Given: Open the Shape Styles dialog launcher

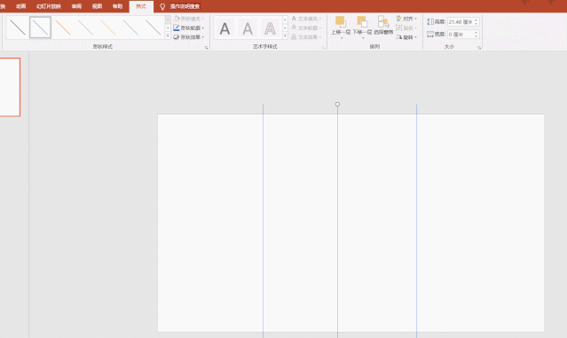Looking at the screenshot, I should click(x=207, y=47).
